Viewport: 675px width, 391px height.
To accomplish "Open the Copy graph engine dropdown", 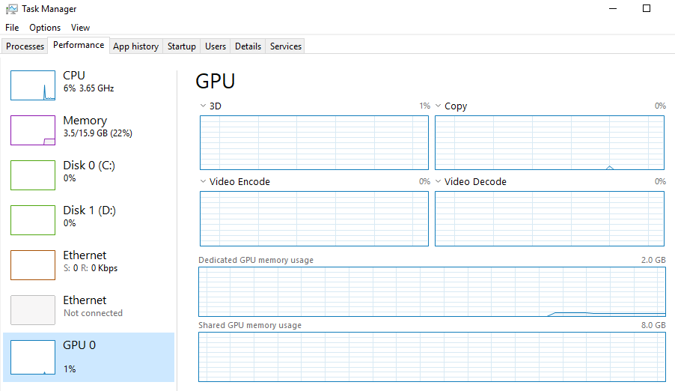I will 439,106.
